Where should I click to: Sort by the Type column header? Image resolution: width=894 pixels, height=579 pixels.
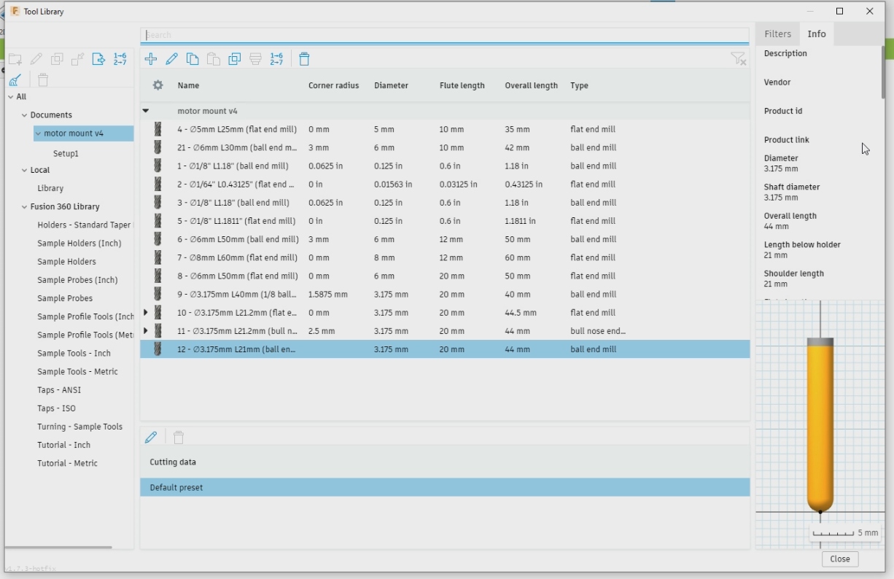(x=579, y=85)
